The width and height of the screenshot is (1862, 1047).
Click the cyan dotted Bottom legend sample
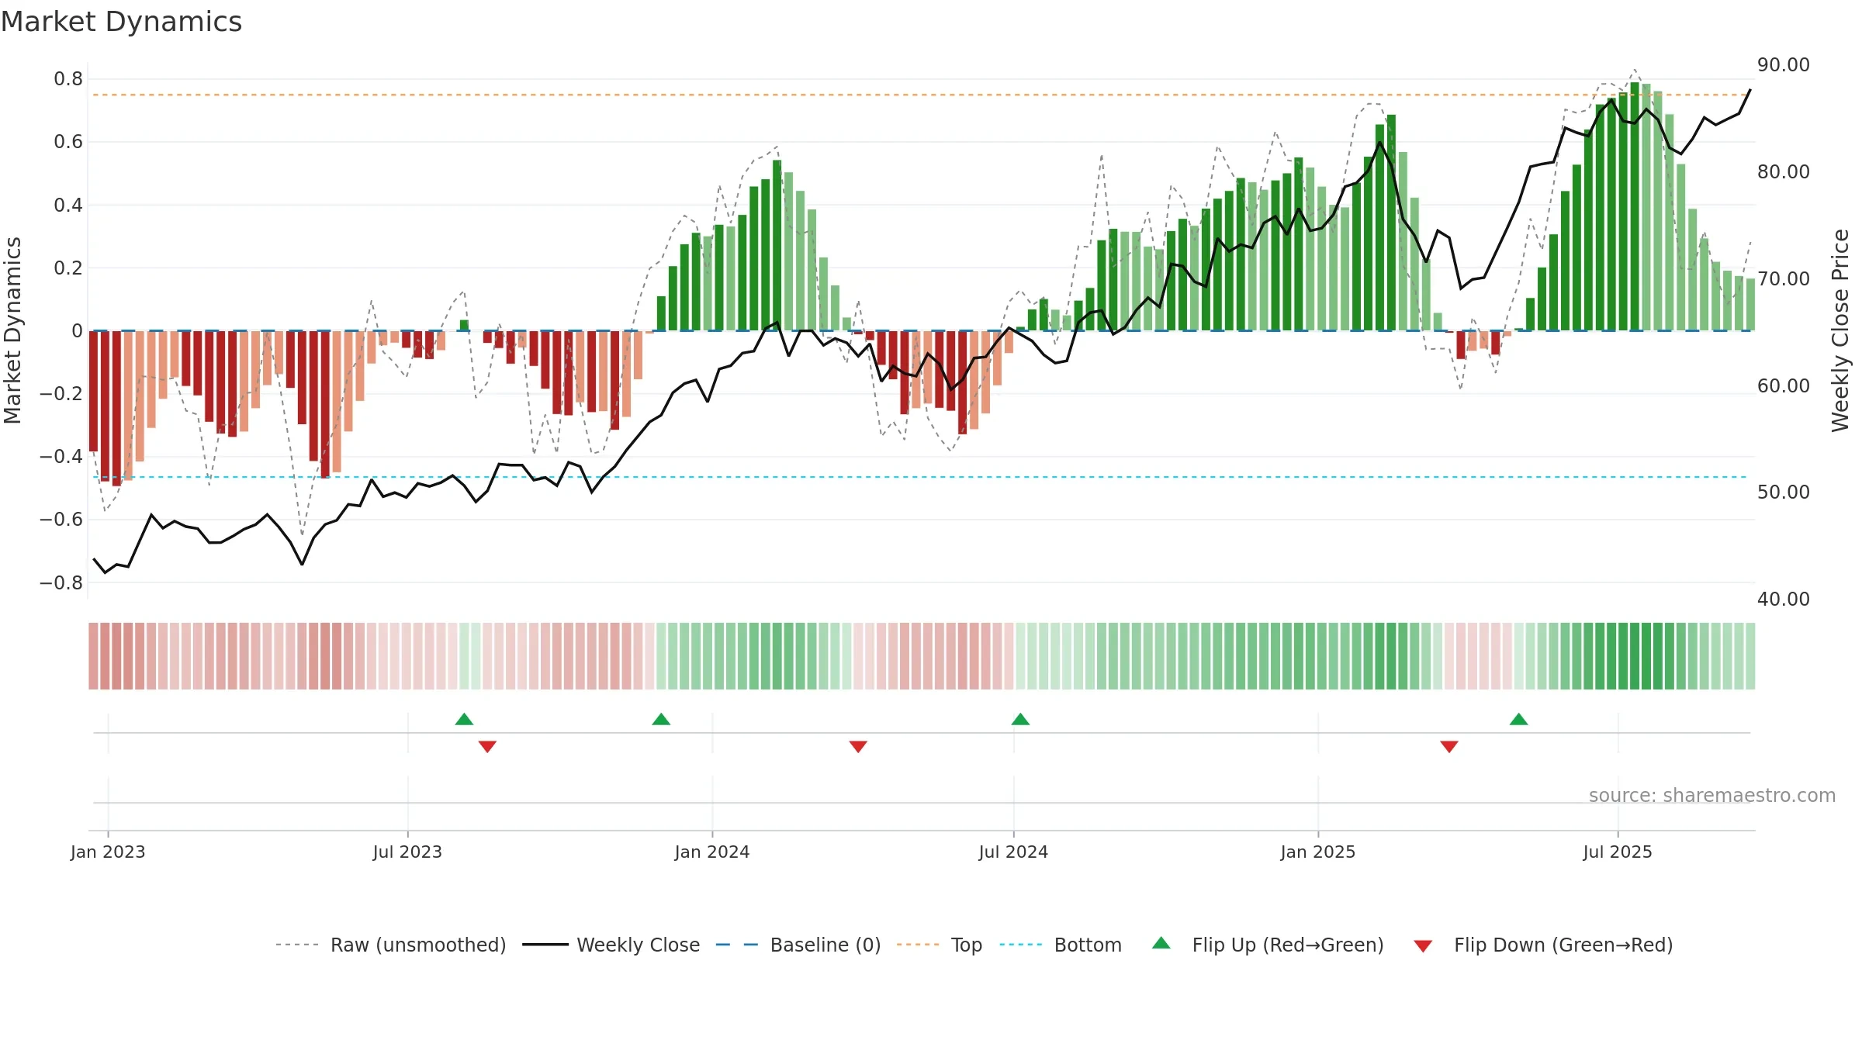(1021, 945)
